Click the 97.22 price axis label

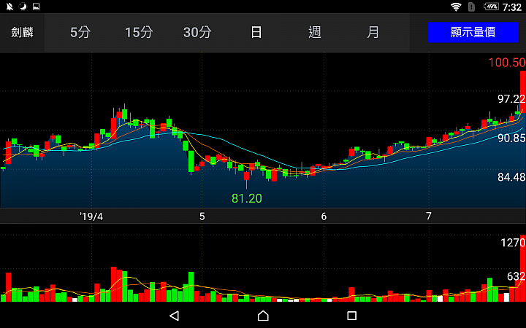tap(511, 99)
